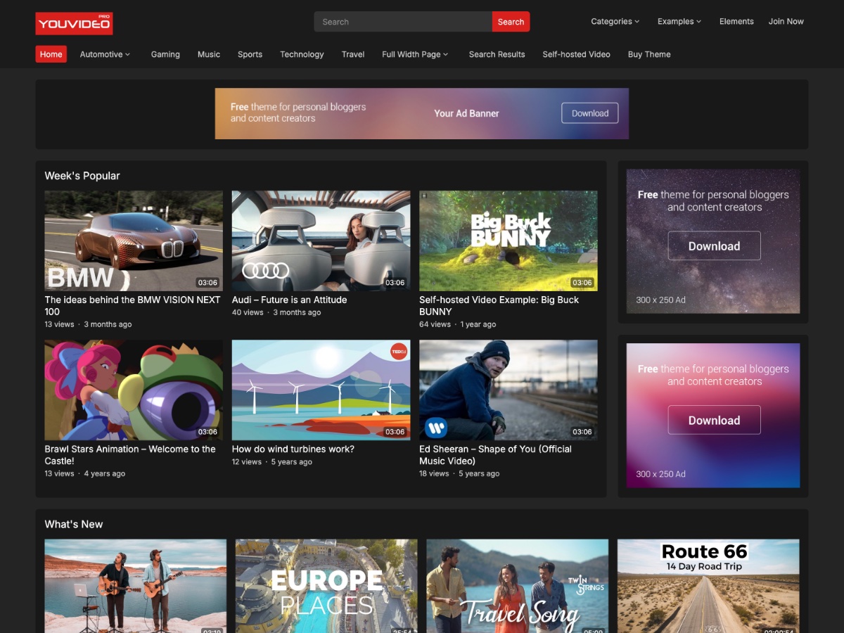844x633 pixels.
Task: Open the Route 66 road trip video
Action: 708,587
